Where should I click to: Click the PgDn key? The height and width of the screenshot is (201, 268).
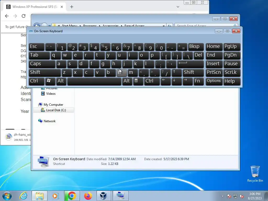[x=232, y=55]
